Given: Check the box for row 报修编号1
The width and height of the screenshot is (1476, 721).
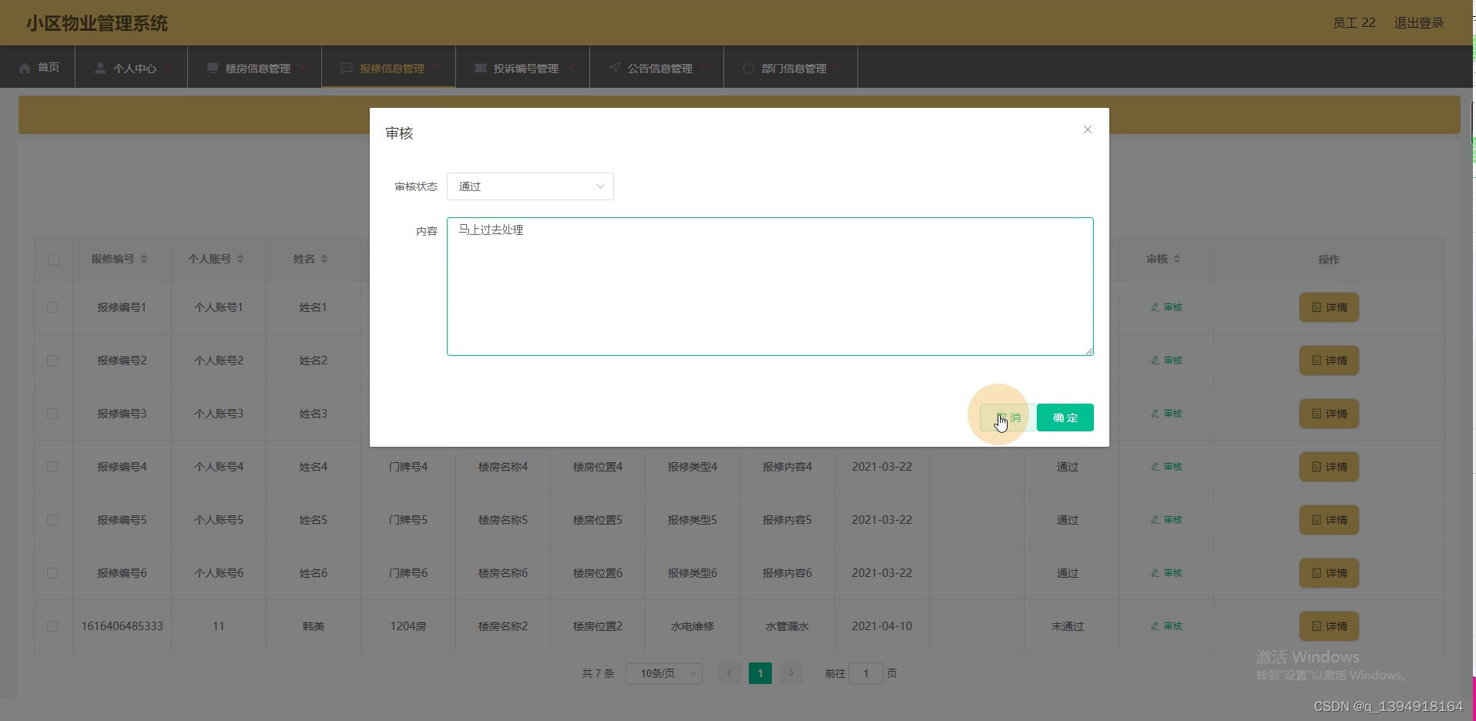Looking at the screenshot, I should [x=52, y=307].
